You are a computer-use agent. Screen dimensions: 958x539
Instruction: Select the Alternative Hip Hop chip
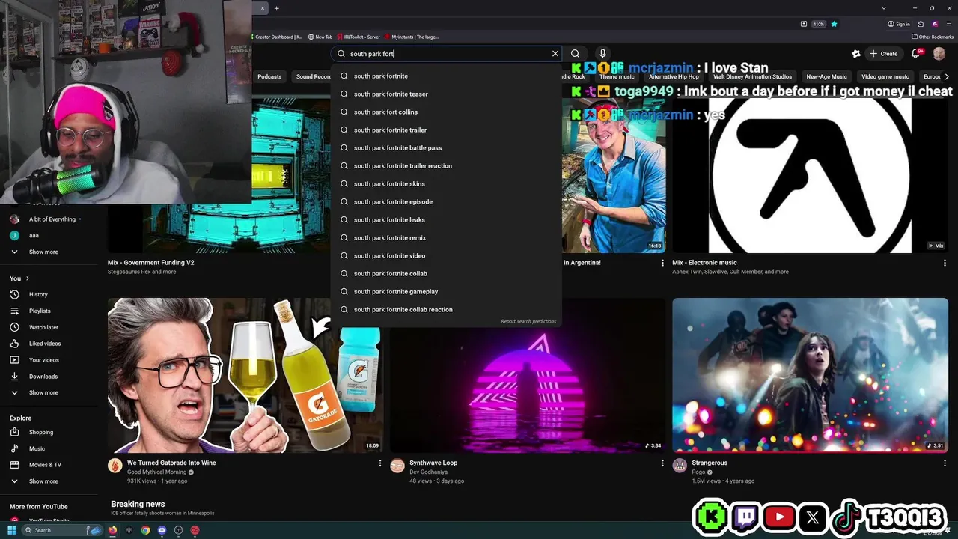[x=674, y=76]
